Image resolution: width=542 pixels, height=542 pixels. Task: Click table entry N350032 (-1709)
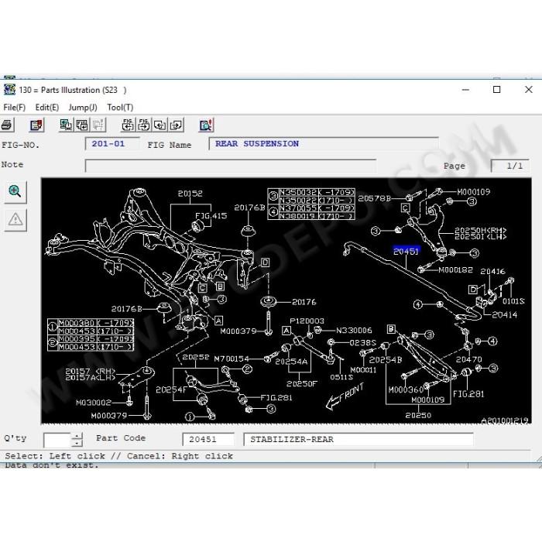[x=317, y=193]
